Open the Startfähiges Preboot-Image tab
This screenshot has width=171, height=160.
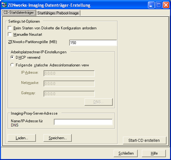[x=58, y=13]
